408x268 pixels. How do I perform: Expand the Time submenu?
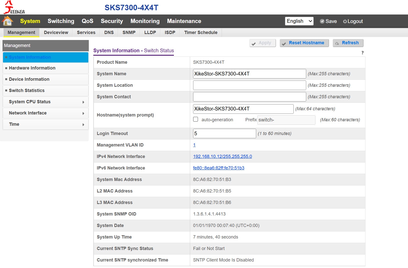(x=46, y=124)
